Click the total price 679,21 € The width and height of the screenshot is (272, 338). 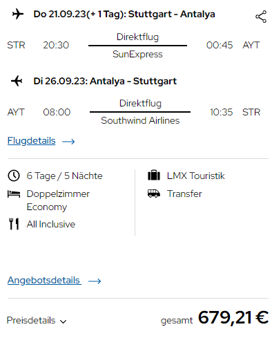[x=233, y=317]
